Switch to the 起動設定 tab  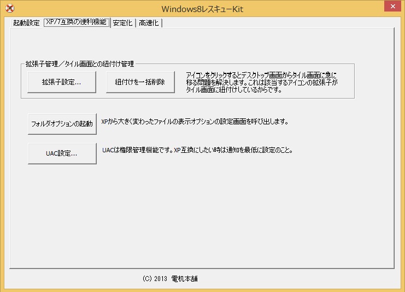(26, 23)
